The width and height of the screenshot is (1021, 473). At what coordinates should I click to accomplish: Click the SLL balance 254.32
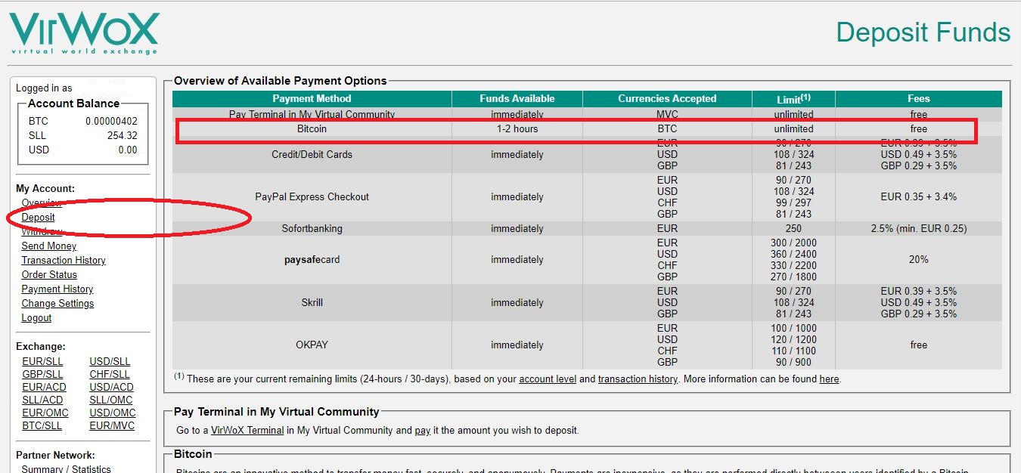(123, 136)
